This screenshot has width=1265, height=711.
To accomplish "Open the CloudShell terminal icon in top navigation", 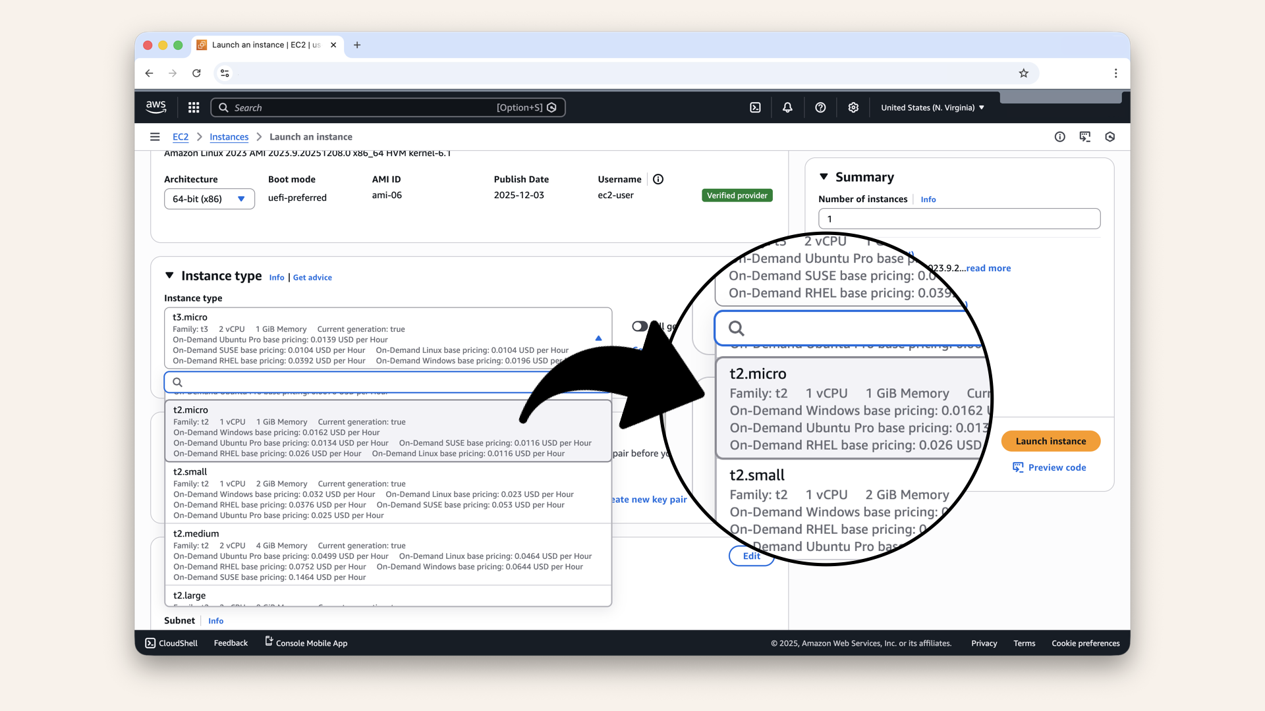I will click(x=756, y=107).
